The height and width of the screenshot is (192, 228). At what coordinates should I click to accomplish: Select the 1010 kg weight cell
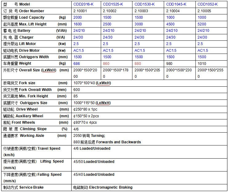[202, 63]
